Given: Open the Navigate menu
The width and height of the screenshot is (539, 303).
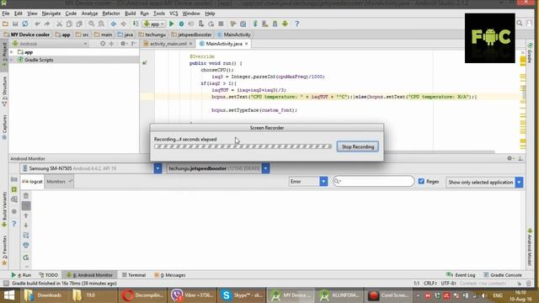Looking at the screenshot, I should [x=51, y=13].
